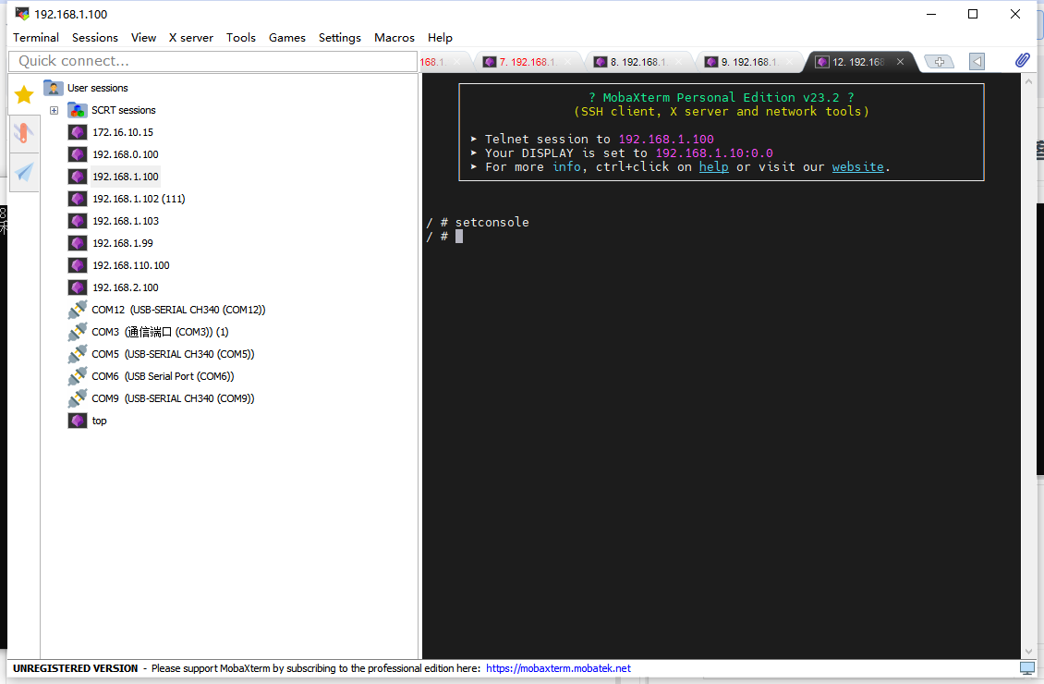Open the Sessions menu

coord(94,37)
